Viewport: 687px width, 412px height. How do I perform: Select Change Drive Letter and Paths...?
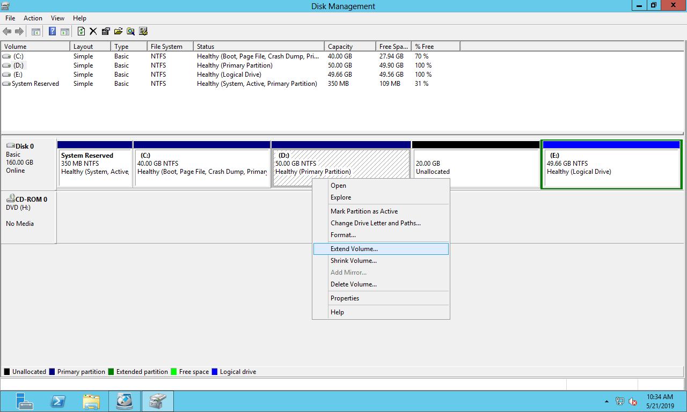point(376,223)
